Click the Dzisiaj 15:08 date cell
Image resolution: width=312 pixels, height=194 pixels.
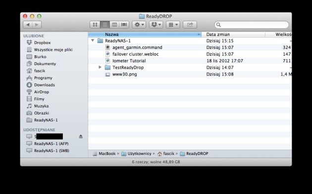click(220, 74)
